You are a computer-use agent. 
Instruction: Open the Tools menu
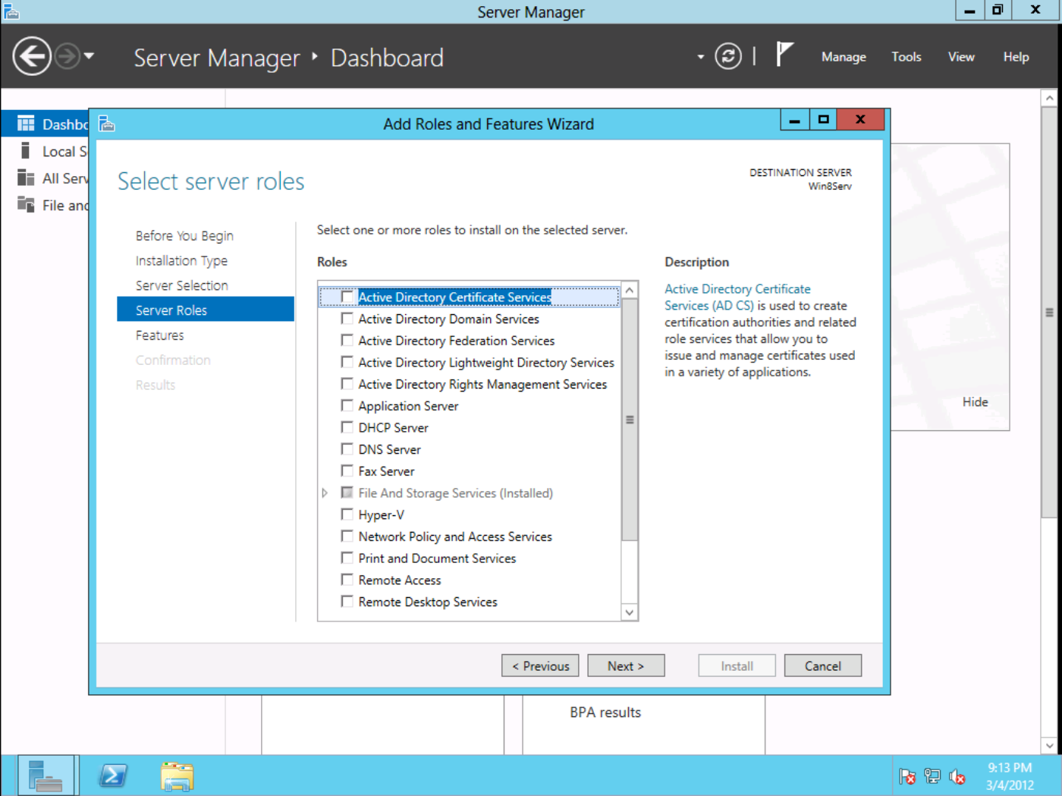coord(906,57)
